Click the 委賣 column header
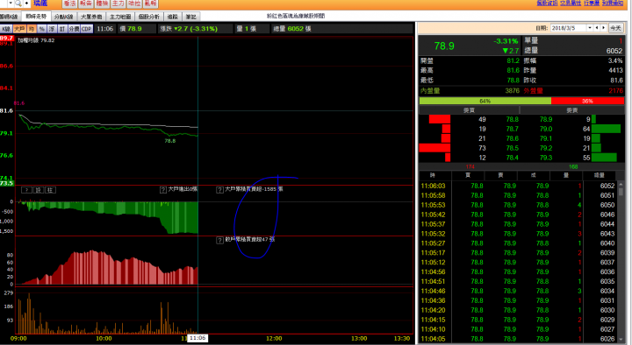Viewport: 632px width, 345px height. pyautogui.click(x=572, y=110)
